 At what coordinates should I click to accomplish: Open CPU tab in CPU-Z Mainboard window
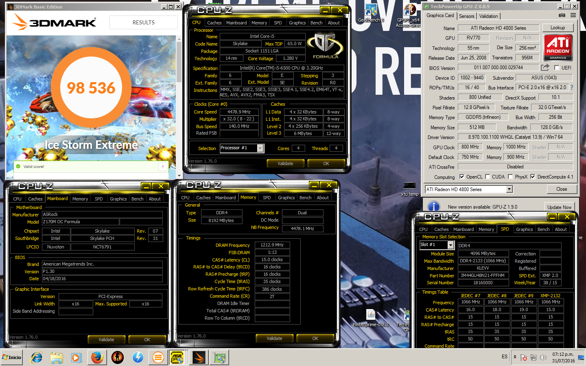tap(17, 199)
